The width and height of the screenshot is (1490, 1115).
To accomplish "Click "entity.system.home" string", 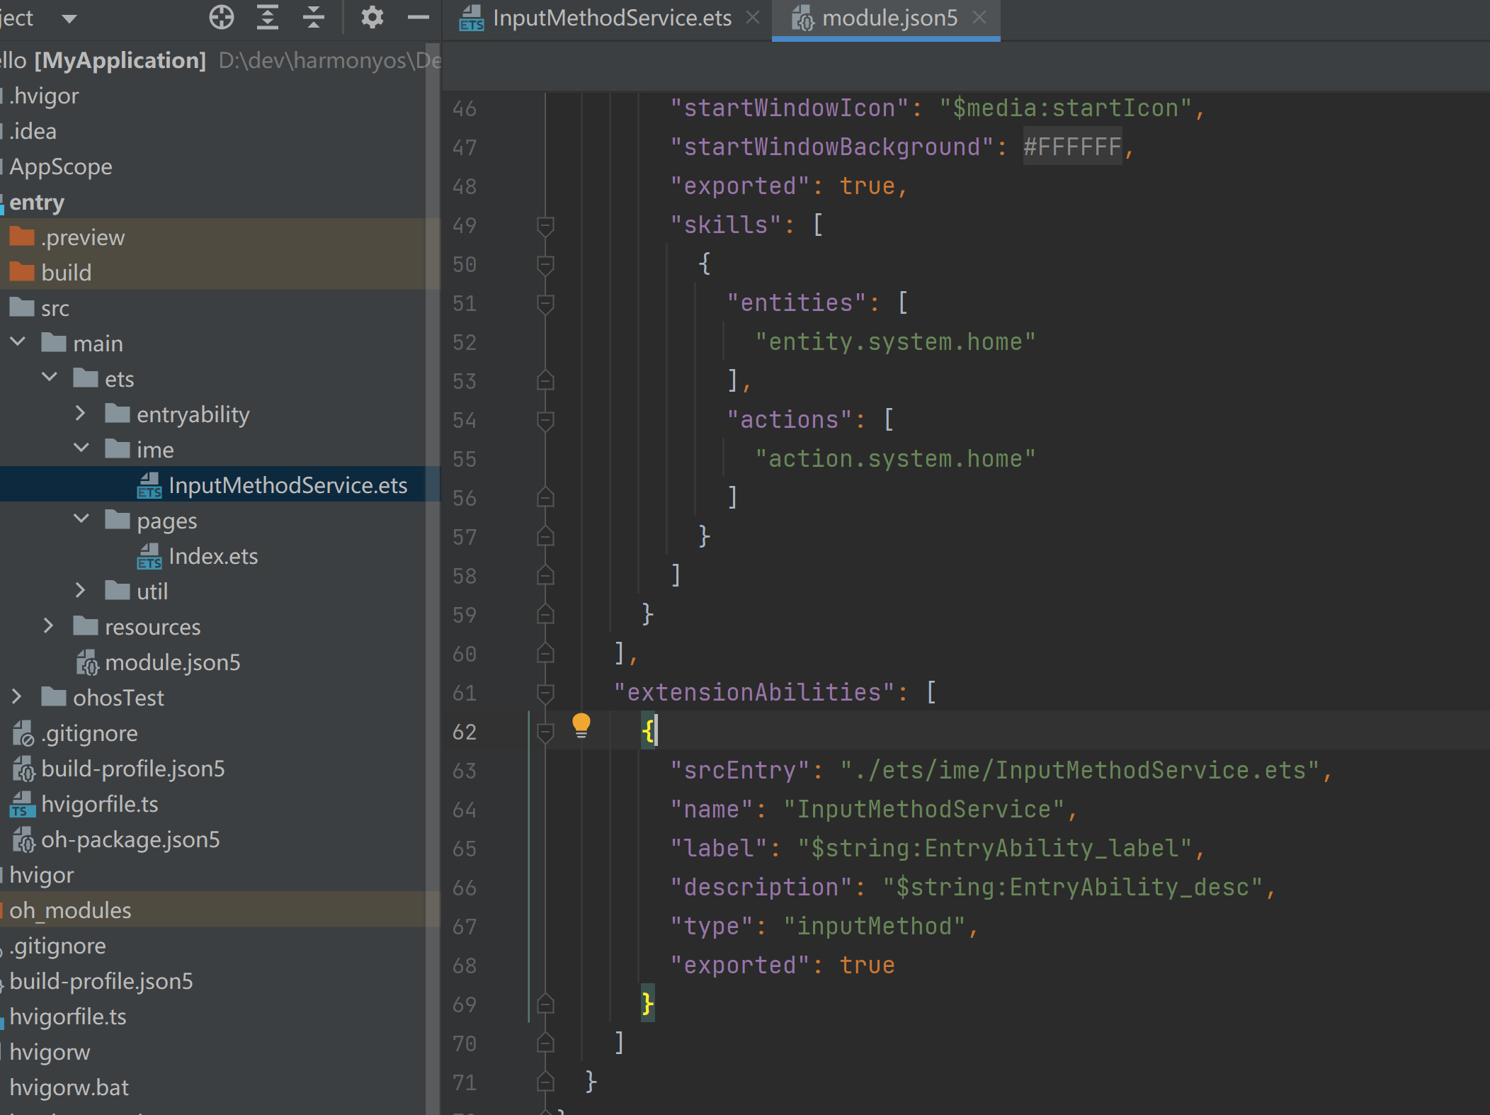I will (x=895, y=341).
